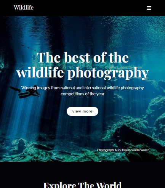
Task: Click the dark section above Explore The World
Action: 82,171
